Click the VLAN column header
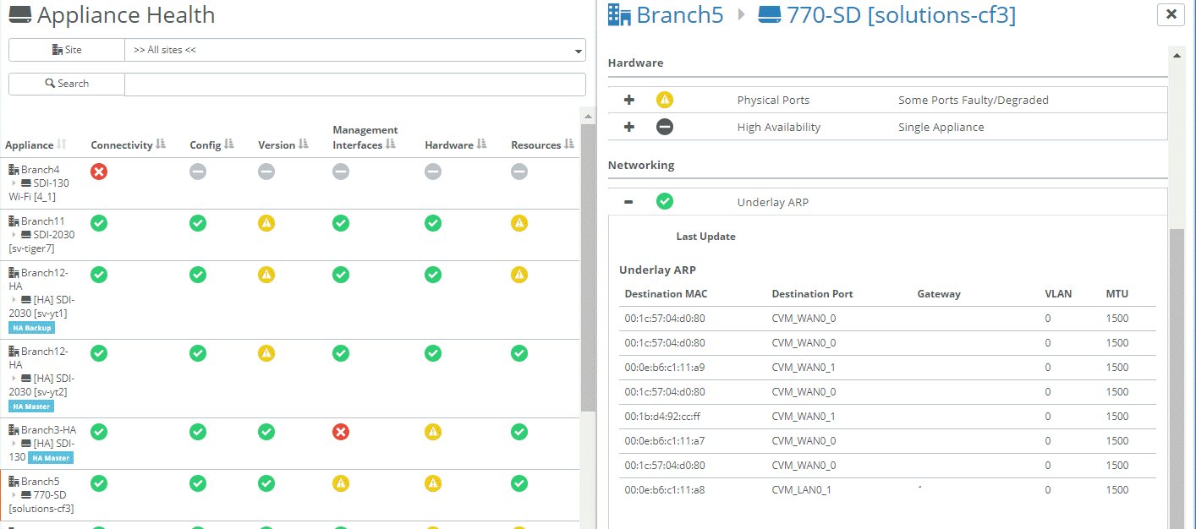This screenshot has width=1196, height=529. [x=1058, y=294]
